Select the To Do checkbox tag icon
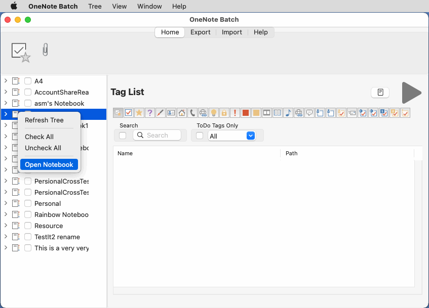The image size is (429, 308). pyautogui.click(x=129, y=113)
